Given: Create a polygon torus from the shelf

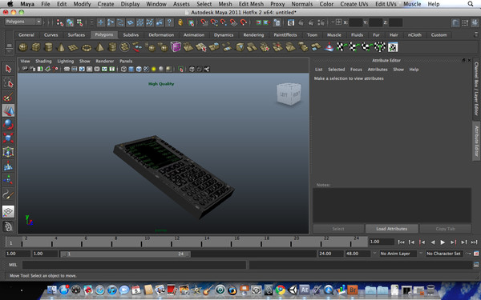Looking at the screenshot, I should pyautogui.click(x=87, y=47).
